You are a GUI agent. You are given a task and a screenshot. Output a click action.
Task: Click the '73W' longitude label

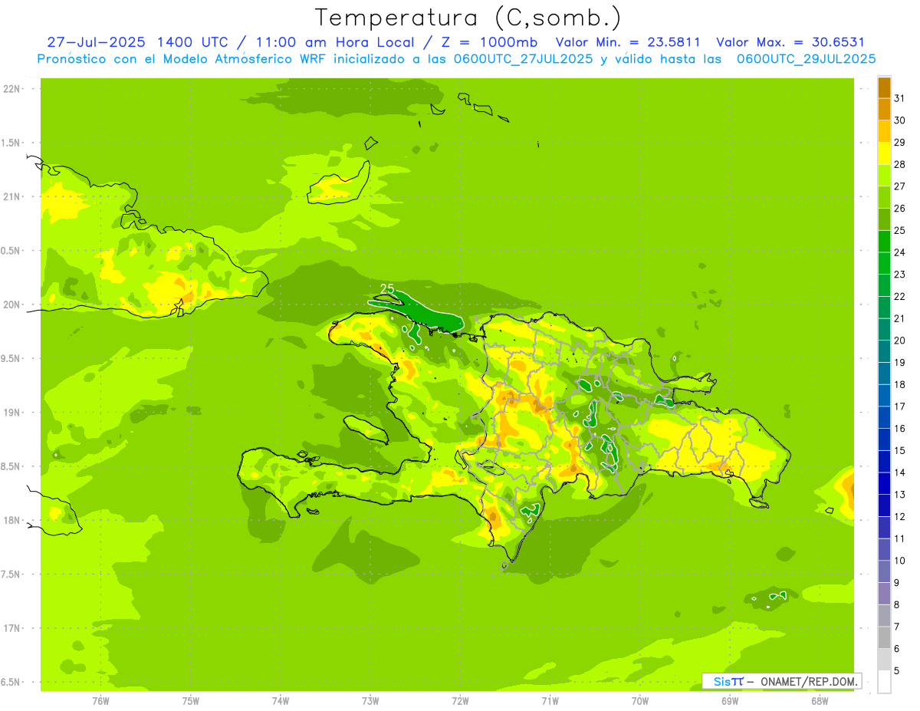[x=370, y=701]
